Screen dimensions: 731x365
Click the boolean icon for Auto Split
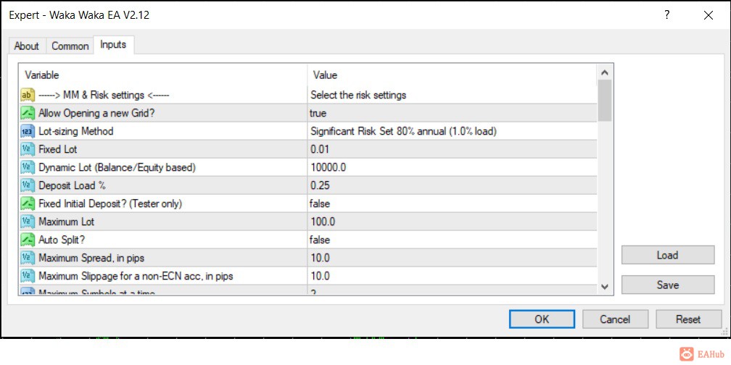pos(28,240)
